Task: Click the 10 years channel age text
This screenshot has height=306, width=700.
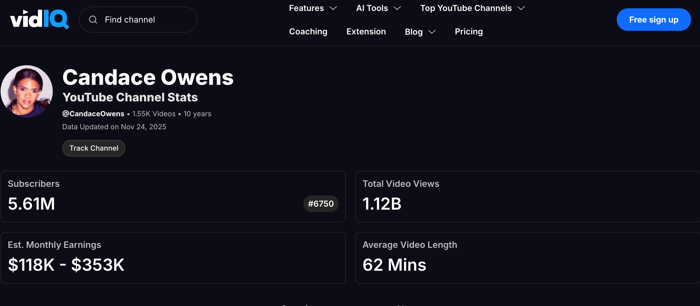Action: 197,114
